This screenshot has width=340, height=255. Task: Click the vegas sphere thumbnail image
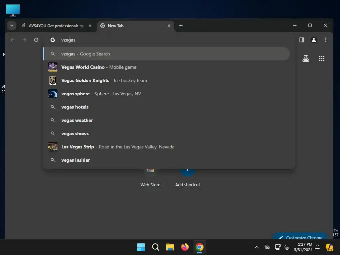(x=53, y=94)
